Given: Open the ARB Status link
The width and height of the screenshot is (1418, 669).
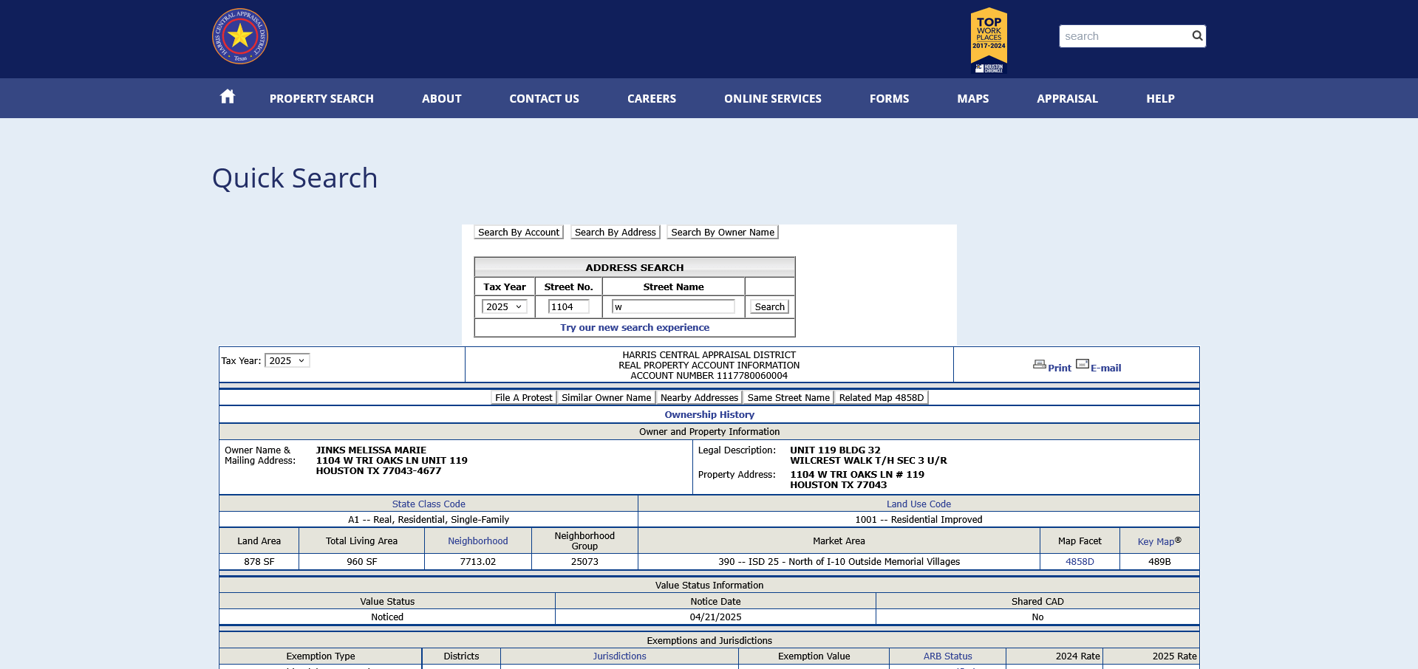Looking at the screenshot, I should tap(947, 656).
